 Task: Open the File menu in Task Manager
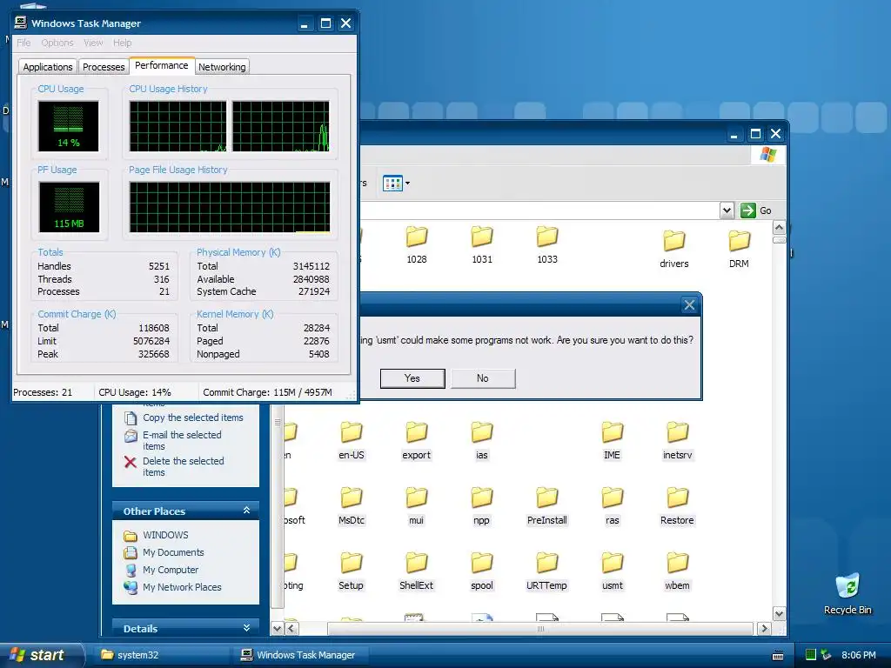pos(23,43)
